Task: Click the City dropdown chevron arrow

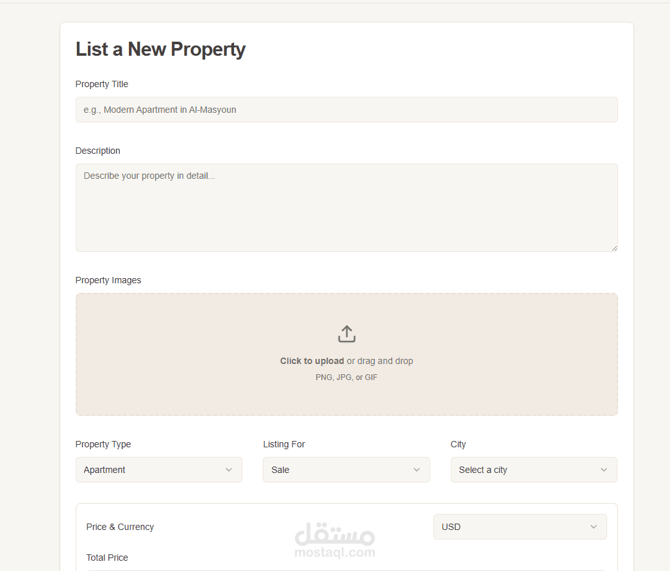Action: tap(604, 470)
